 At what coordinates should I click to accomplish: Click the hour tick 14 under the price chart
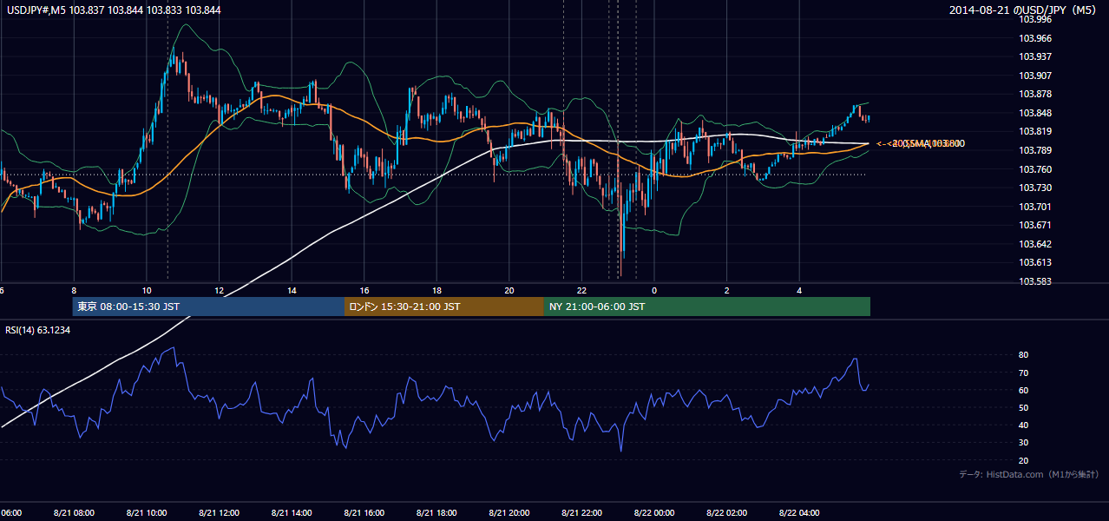click(x=292, y=290)
